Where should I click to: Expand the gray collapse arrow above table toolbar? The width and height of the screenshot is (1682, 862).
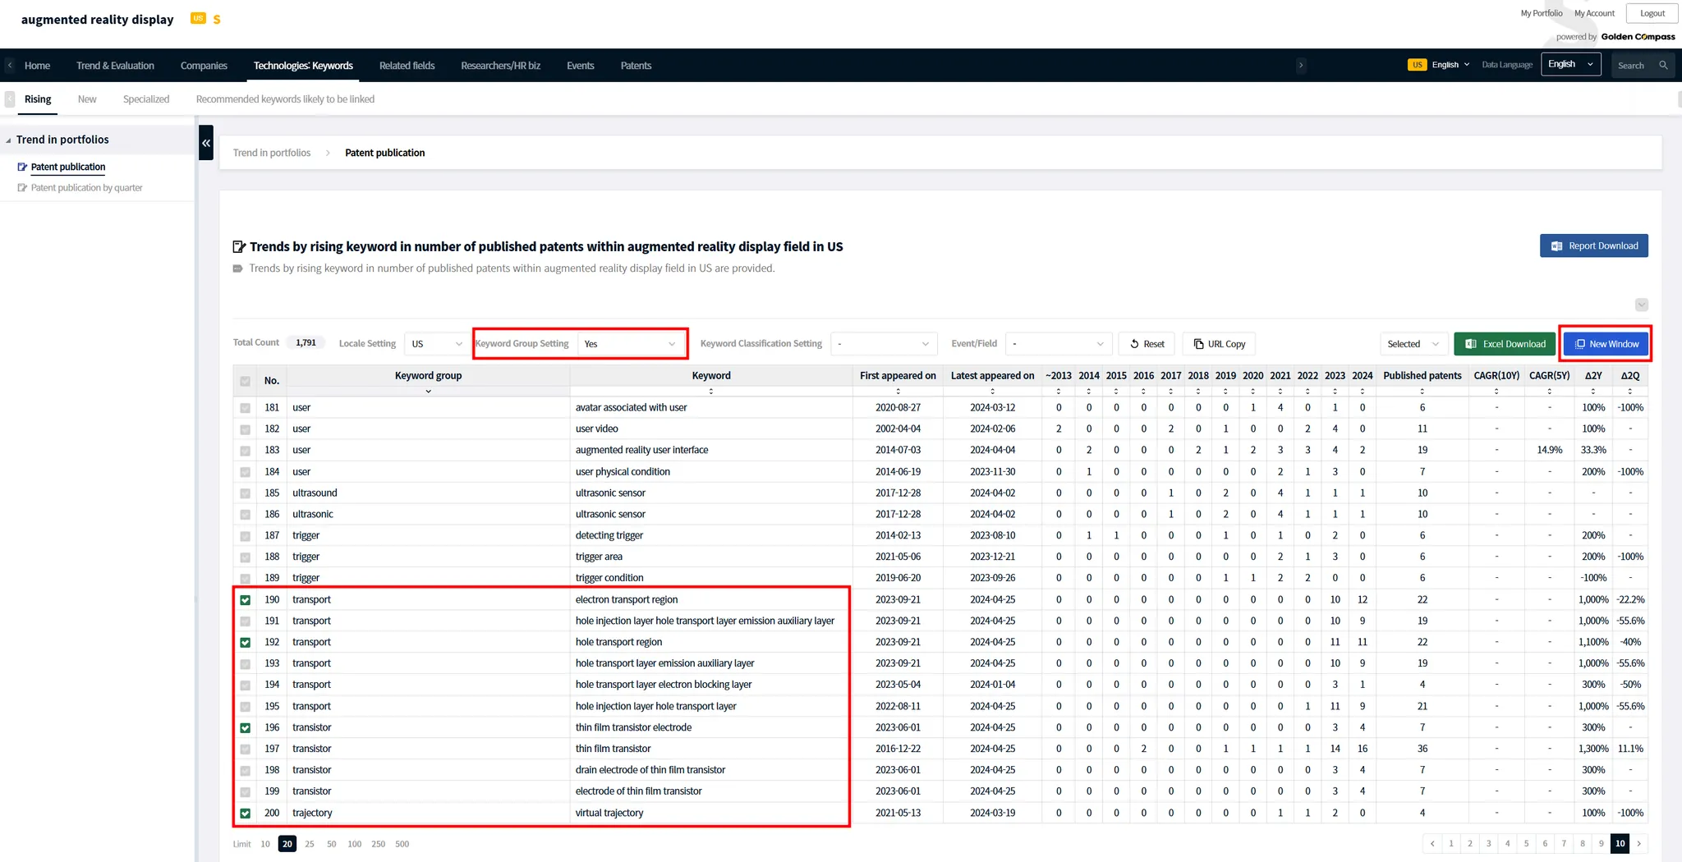tap(1641, 305)
